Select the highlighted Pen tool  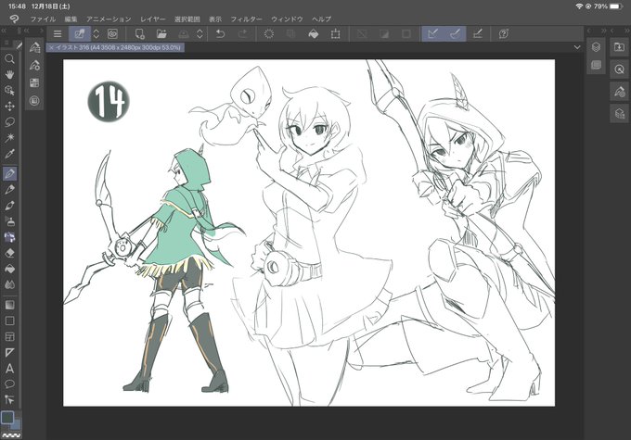pyautogui.click(x=9, y=173)
